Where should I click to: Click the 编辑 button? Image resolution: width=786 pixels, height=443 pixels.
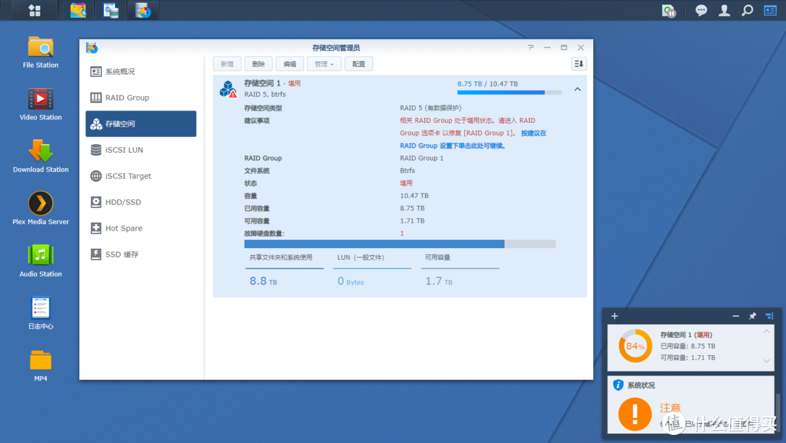point(290,64)
